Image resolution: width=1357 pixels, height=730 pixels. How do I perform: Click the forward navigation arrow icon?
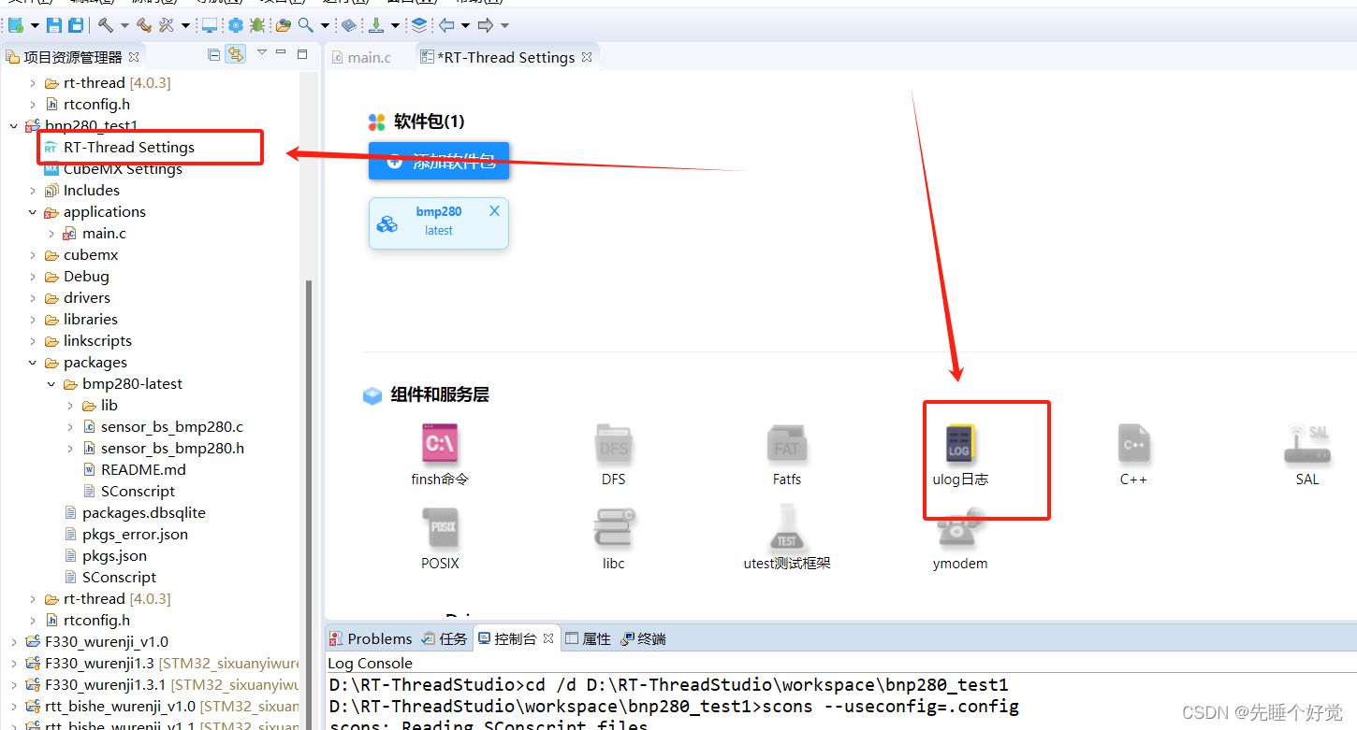pos(486,25)
